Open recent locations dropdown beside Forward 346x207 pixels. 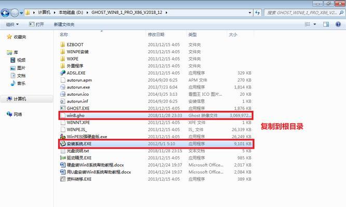pos(21,13)
